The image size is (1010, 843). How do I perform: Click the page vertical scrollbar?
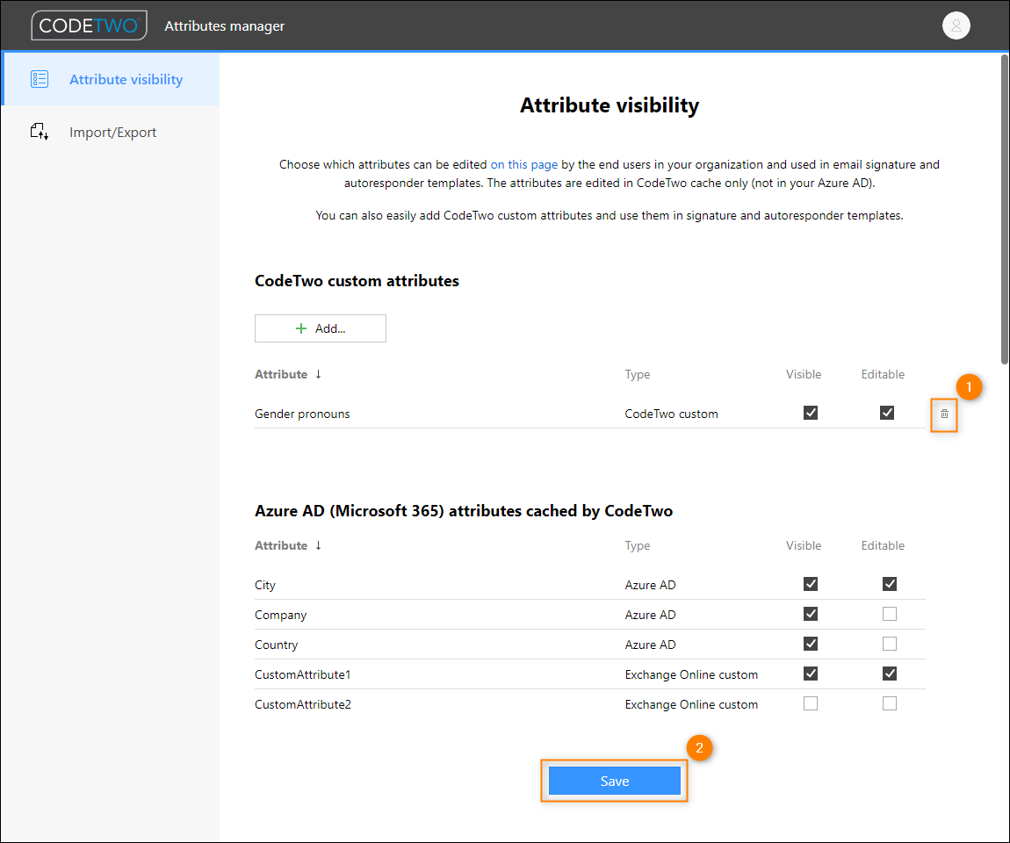[1004, 209]
